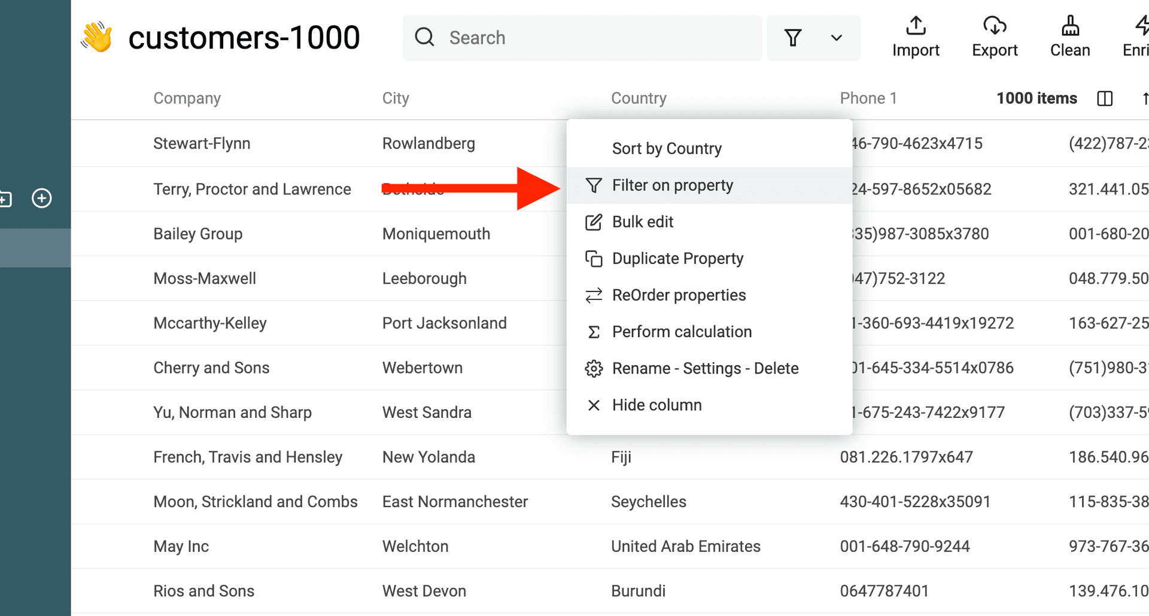Click Duplicate Property menu entry
Viewport: 1149px width, 616px height.
coord(677,259)
